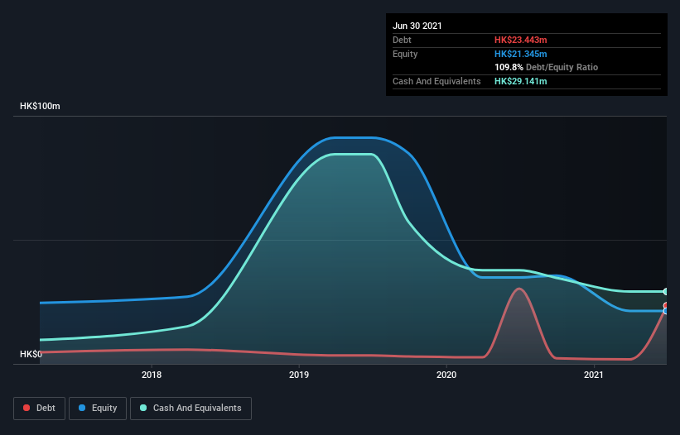
Task: Click the red Debt legend dot
Action: pyautogui.click(x=27, y=408)
